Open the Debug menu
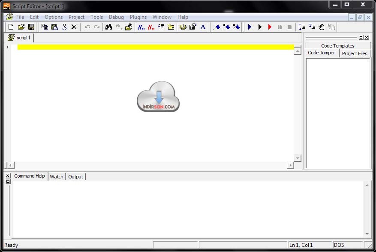This screenshot has height=252, width=376. tap(116, 17)
